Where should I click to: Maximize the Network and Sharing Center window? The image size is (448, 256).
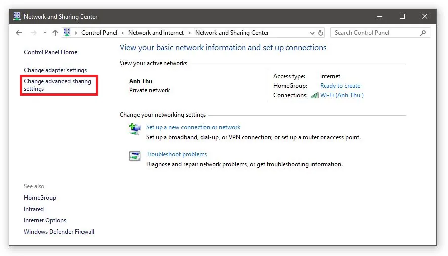point(402,17)
